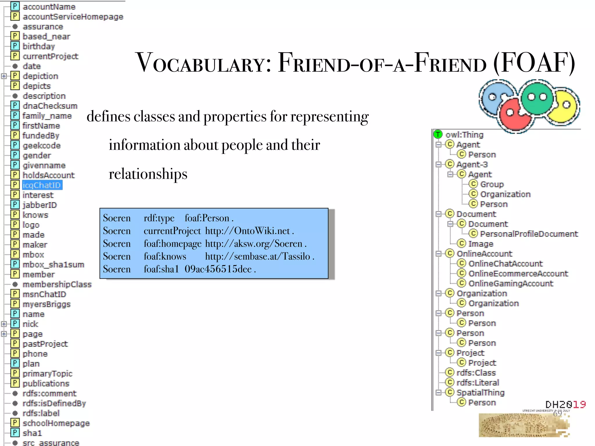
Task: Select the holdsAccount property
Action: pyautogui.click(x=49, y=175)
